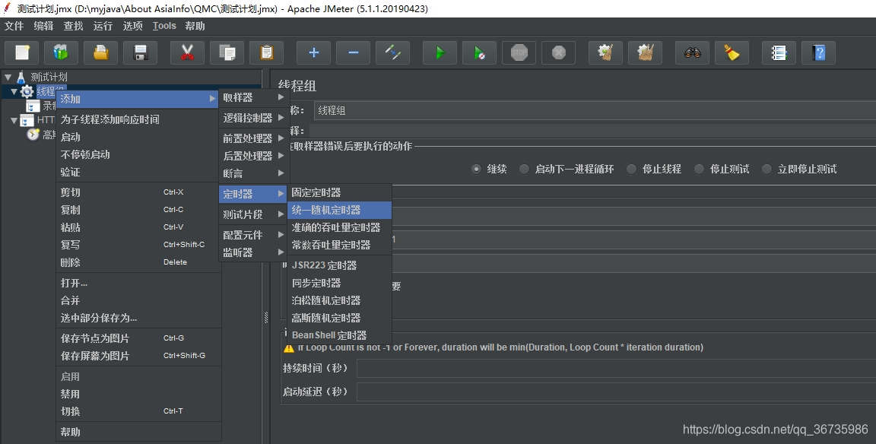Click 不停顿启动 context menu entry
The image size is (876, 444).
coord(138,154)
